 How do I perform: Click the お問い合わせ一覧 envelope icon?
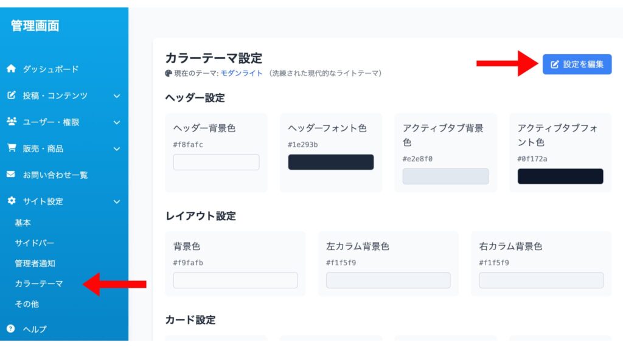point(11,175)
